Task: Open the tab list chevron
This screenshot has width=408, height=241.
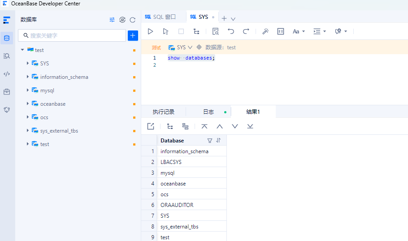Action: tap(233, 19)
